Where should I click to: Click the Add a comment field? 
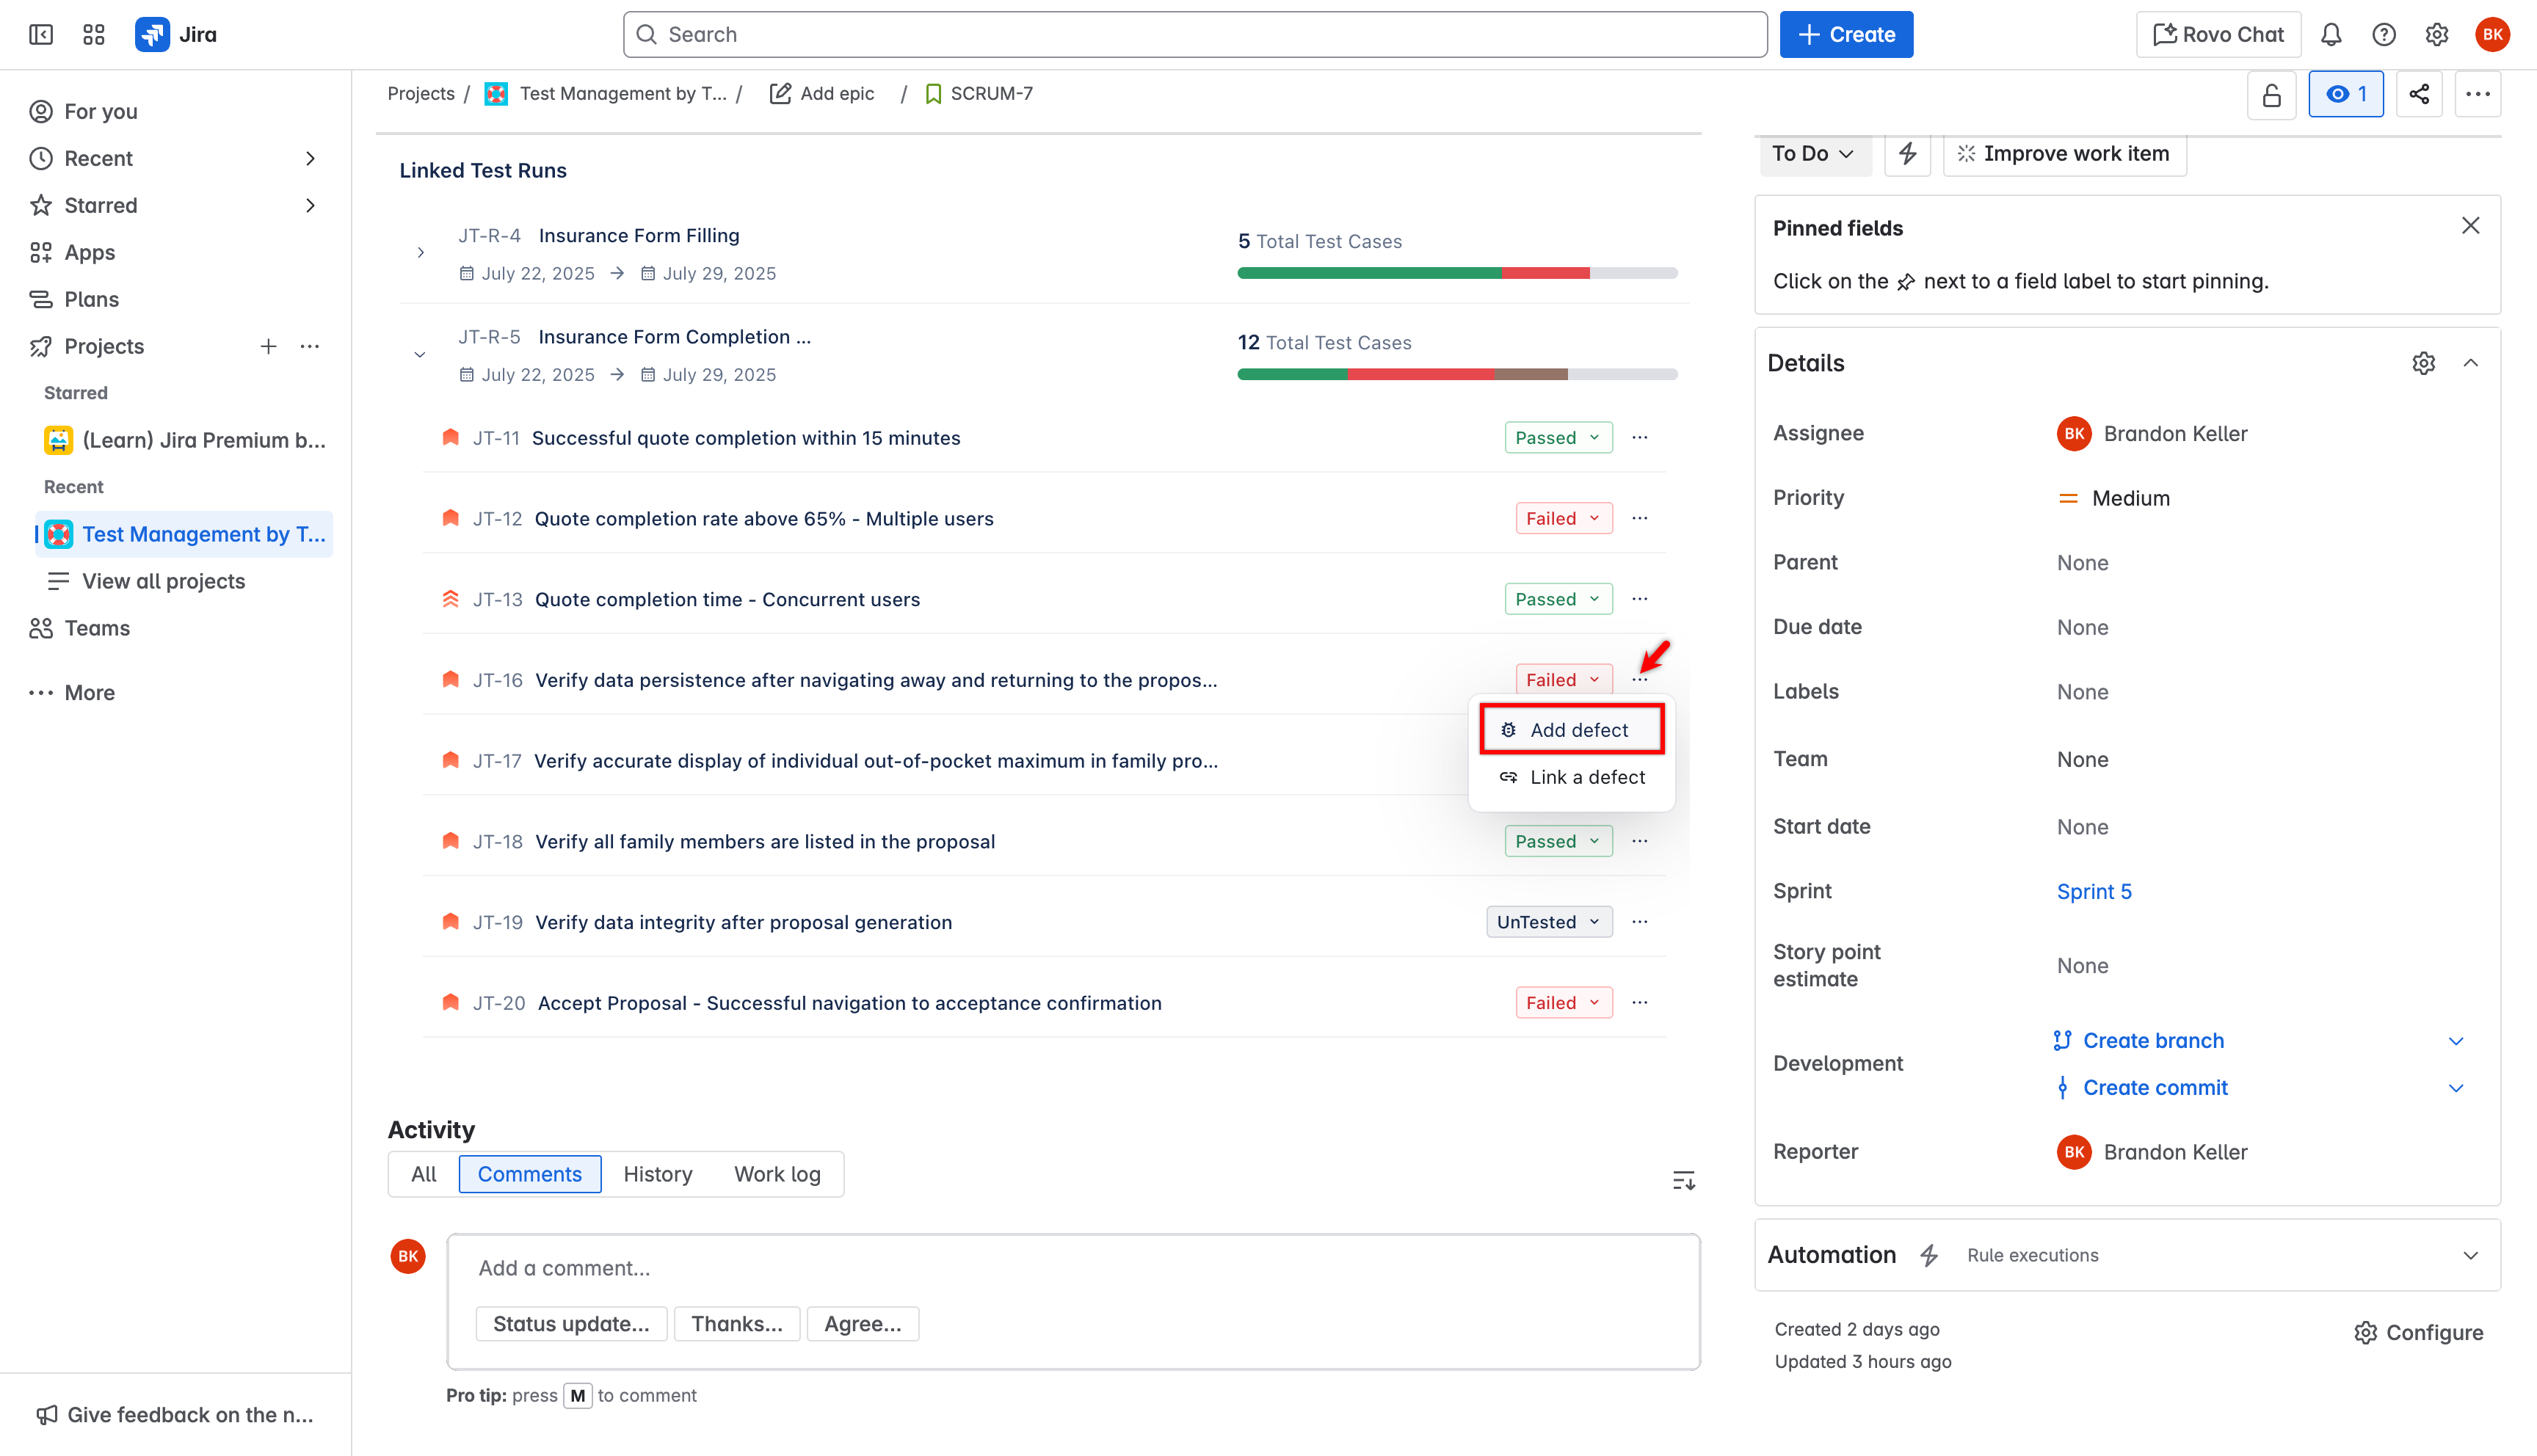point(1072,1268)
